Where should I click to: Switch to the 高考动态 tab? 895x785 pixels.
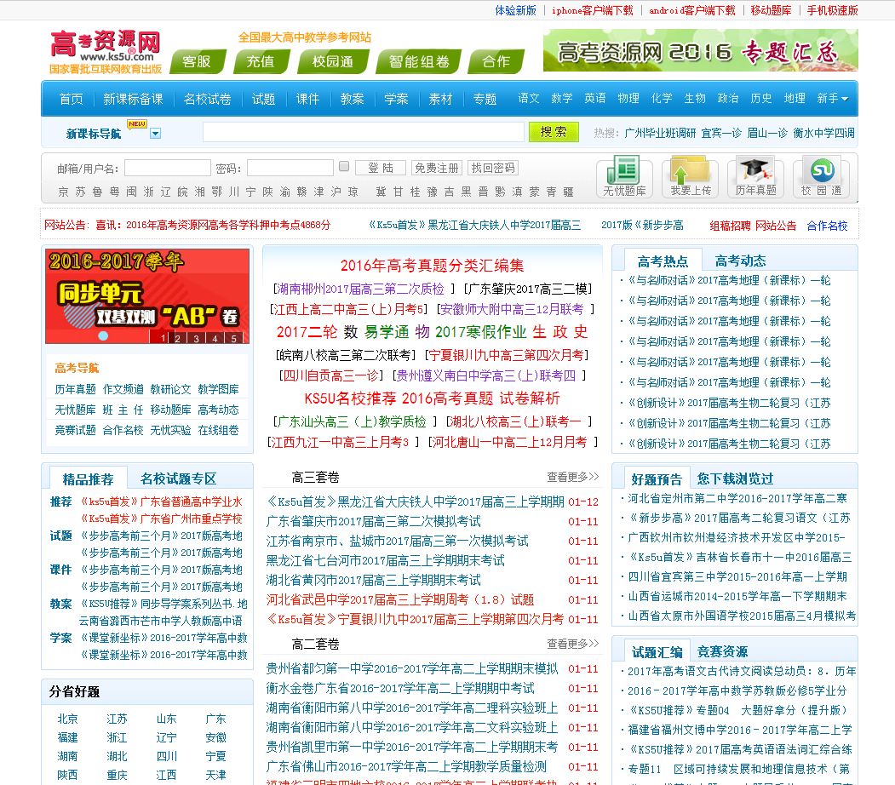[740, 261]
